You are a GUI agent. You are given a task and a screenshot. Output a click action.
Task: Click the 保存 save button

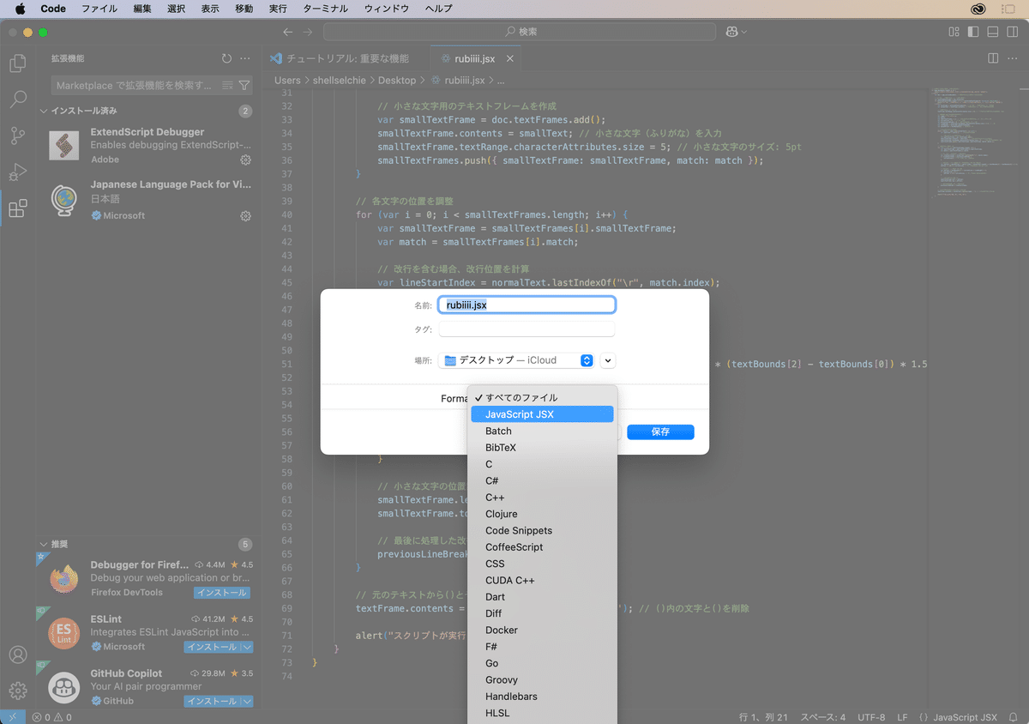pyautogui.click(x=659, y=431)
